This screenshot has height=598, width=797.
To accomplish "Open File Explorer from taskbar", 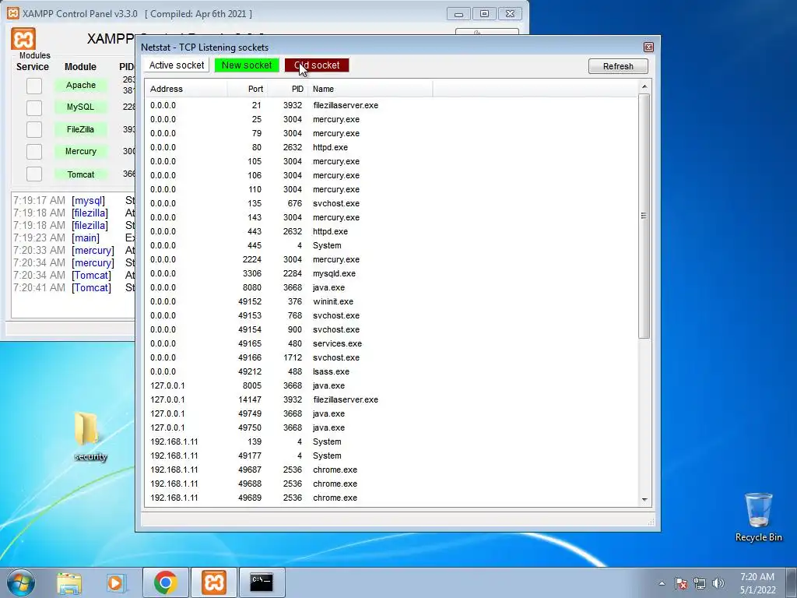I will coord(69,582).
